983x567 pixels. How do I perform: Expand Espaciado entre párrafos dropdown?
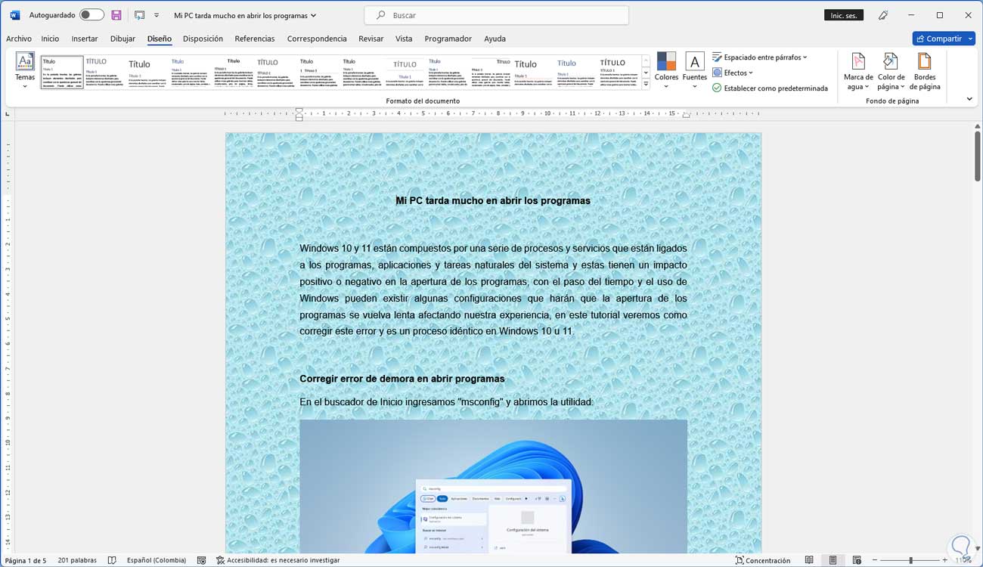tap(805, 57)
